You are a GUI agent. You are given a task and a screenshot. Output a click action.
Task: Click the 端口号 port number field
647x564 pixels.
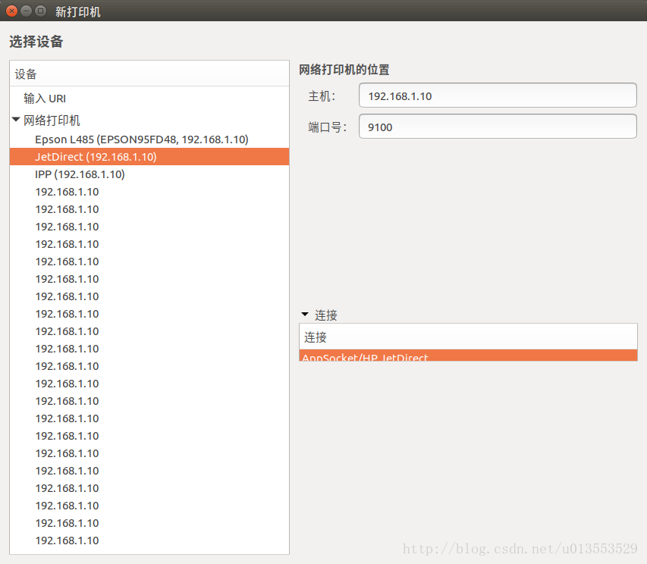pyautogui.click(x=497, y=127)
